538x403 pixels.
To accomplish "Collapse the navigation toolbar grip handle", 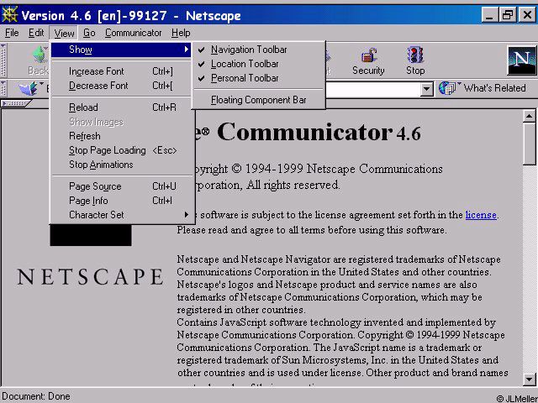I will pos(3,60).
